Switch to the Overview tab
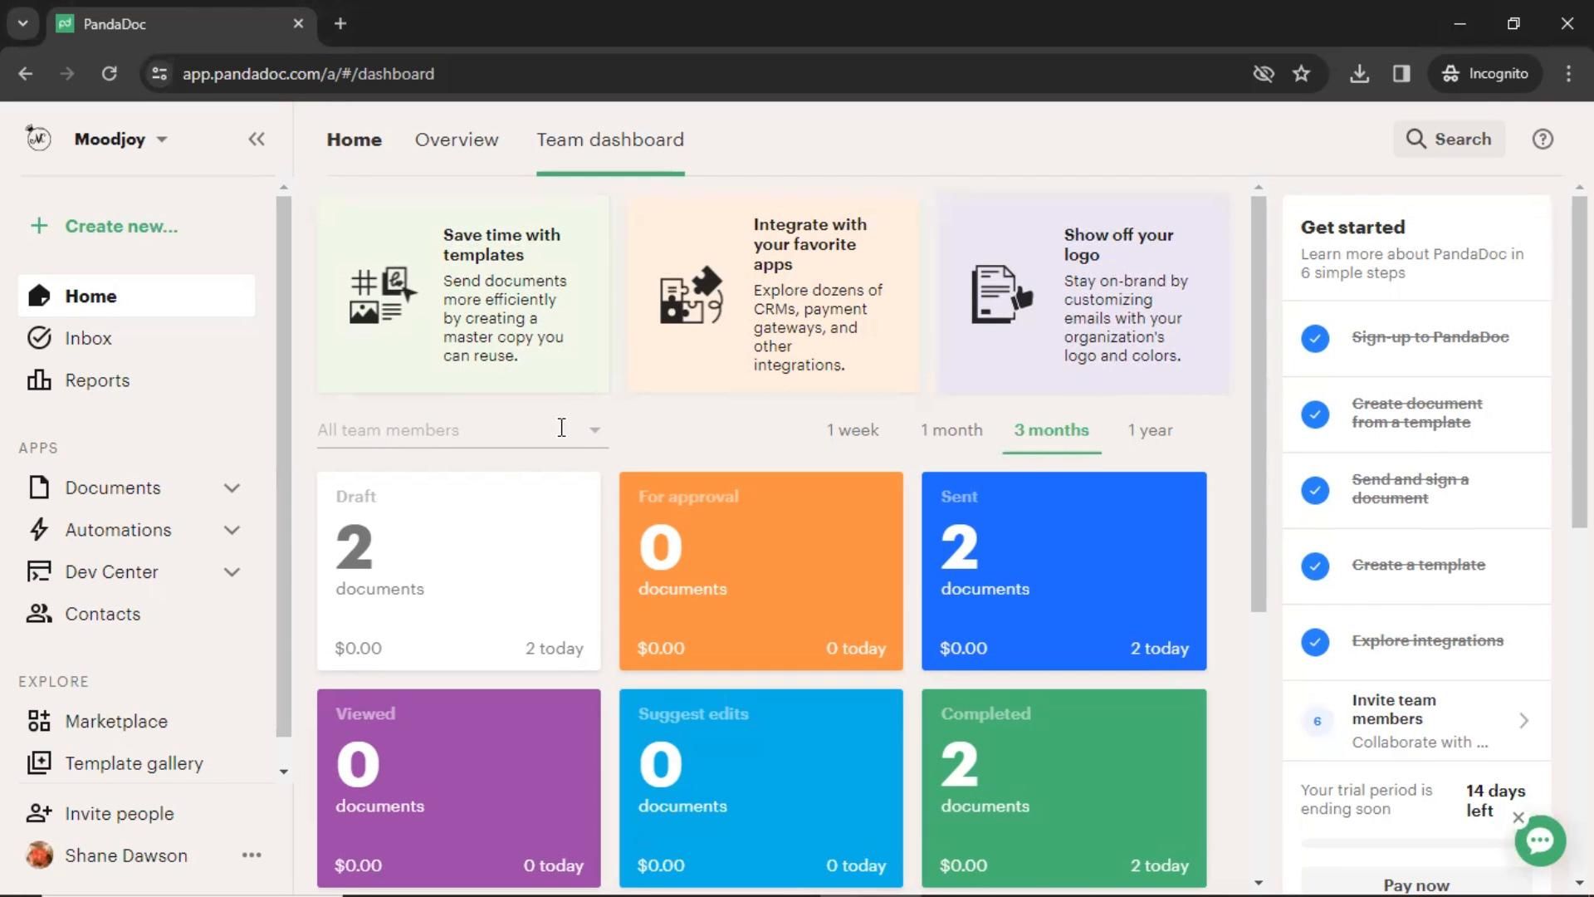 (x=457, y=139)
